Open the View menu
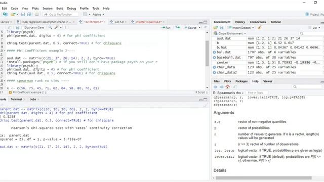Viewport: 324px width, 182px height. 25,9
